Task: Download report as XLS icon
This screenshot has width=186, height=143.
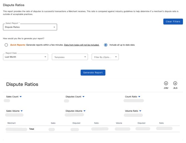Action: coord(175,83)
